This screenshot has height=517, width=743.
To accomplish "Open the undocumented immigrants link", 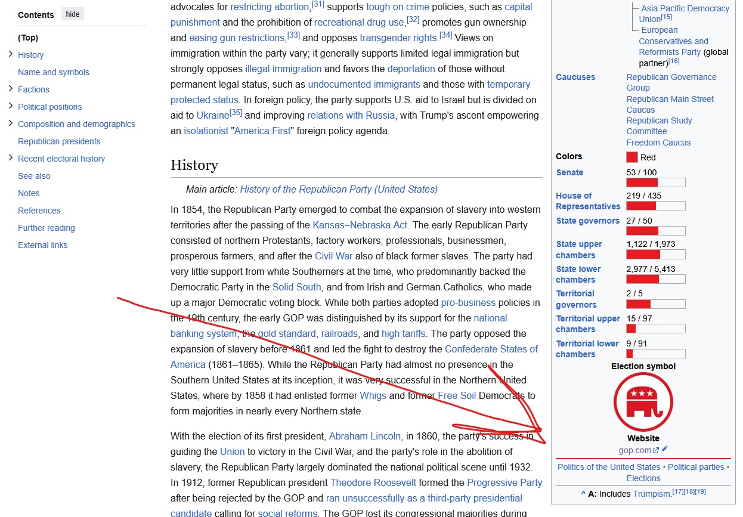I will click(x=364, y=84).
